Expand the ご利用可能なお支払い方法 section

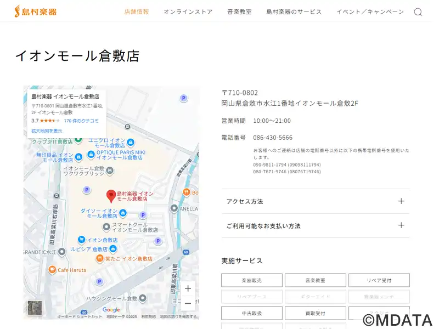coord(316,226)
